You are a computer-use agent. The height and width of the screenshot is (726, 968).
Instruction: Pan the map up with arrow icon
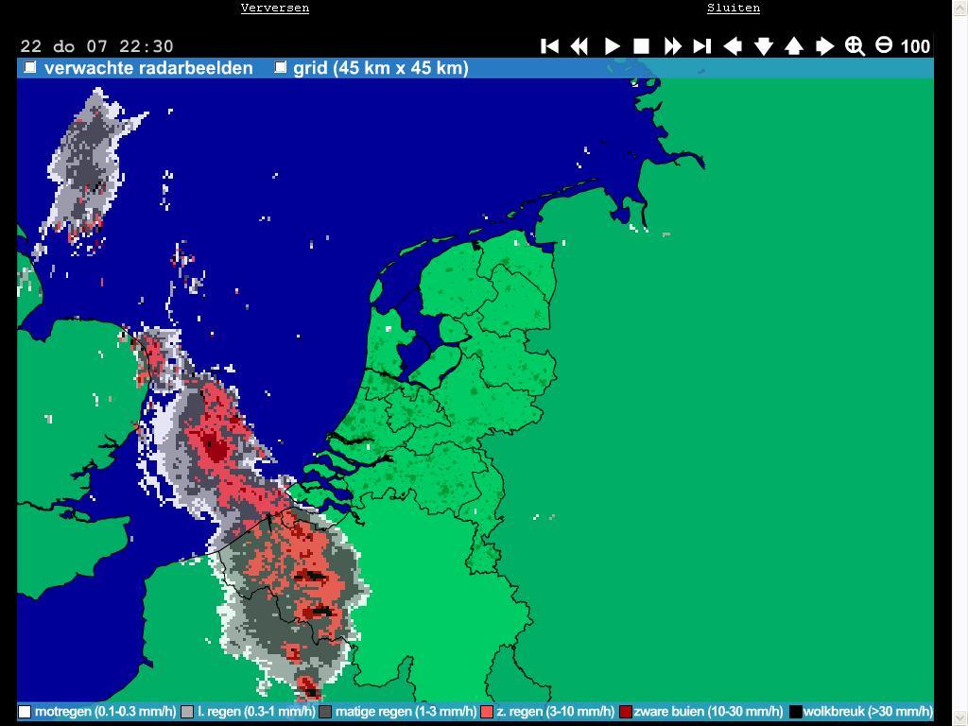(794, 46)
